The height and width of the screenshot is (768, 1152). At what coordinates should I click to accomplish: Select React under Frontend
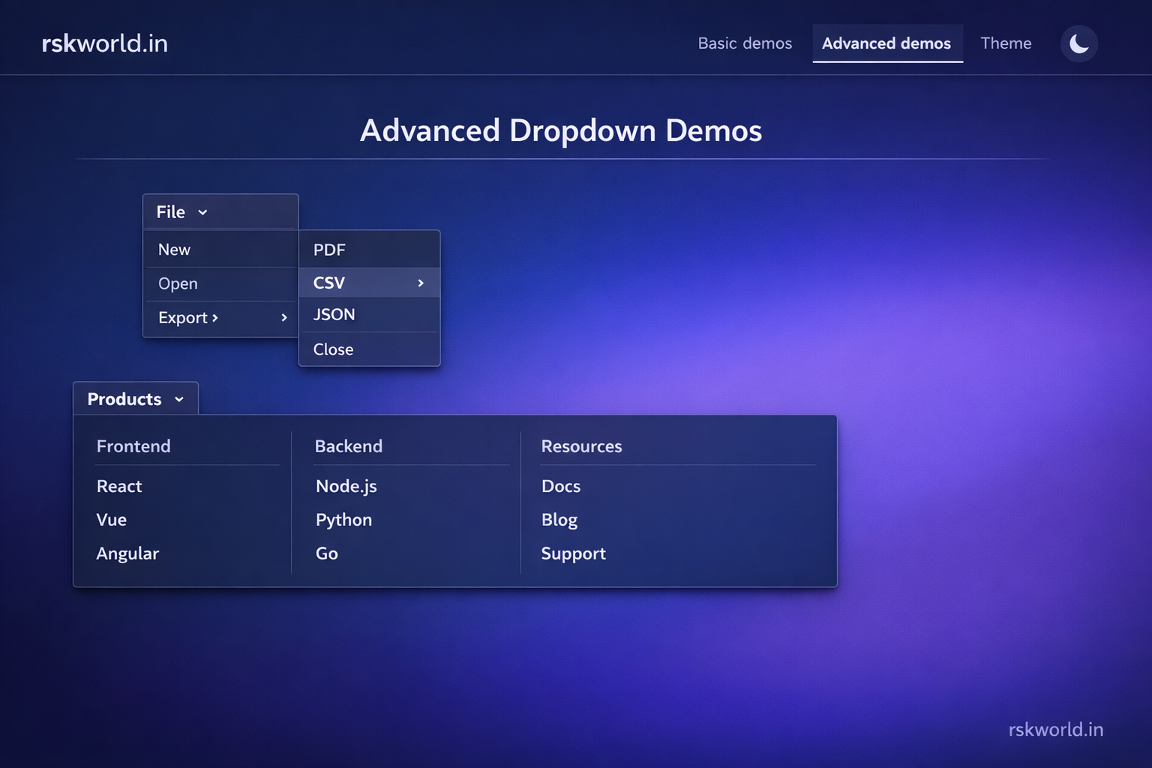pyautogui.click(x=119, y=486)
